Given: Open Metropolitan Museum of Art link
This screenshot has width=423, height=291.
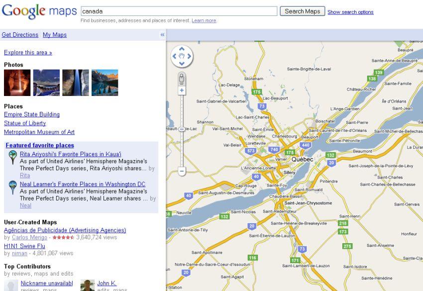Looking at the screenshot, I should pyautogui.click(x=39, y=132).
